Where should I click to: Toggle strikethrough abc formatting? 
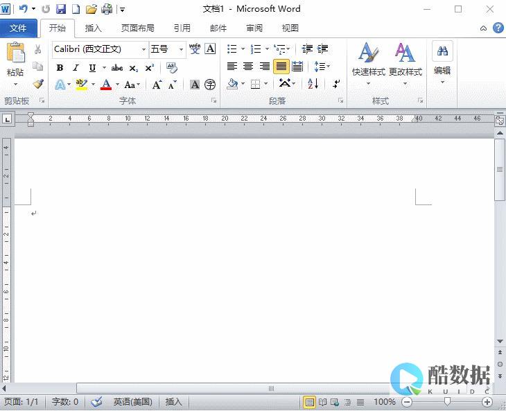117,68
